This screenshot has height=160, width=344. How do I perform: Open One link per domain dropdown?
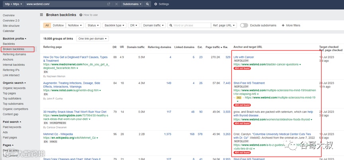pos(92,39)
